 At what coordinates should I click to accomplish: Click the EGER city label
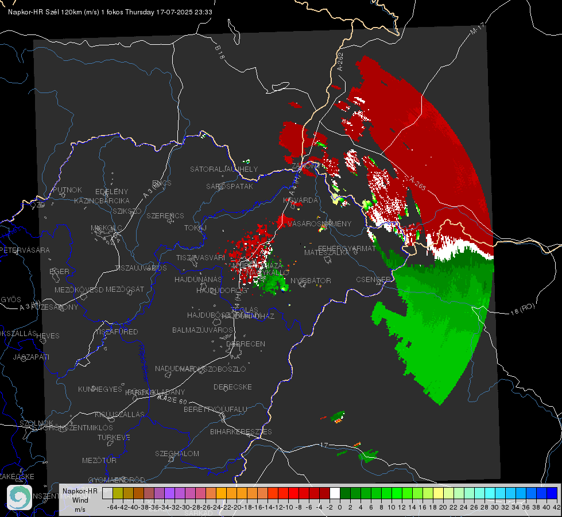pyautogui.click(x=59, y=271)
